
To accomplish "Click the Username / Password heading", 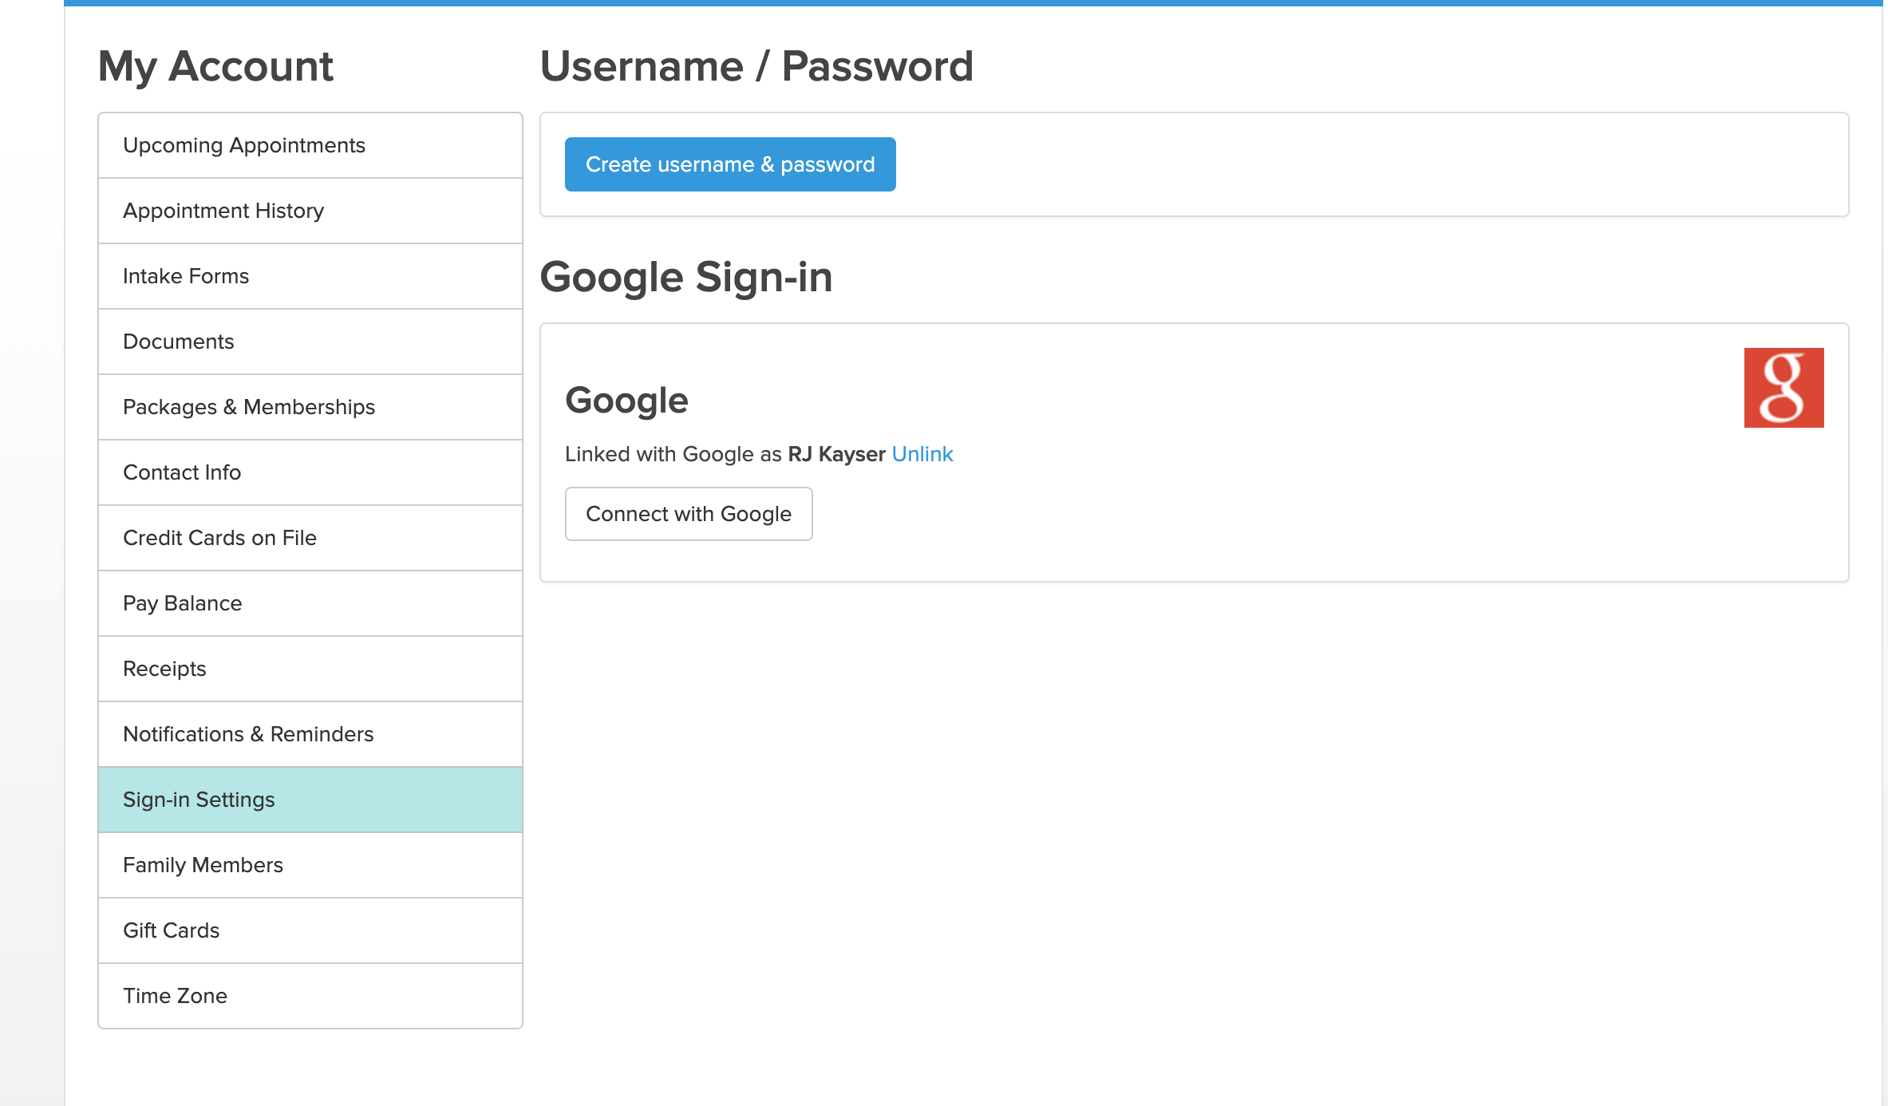I will [x=756, y=66].
